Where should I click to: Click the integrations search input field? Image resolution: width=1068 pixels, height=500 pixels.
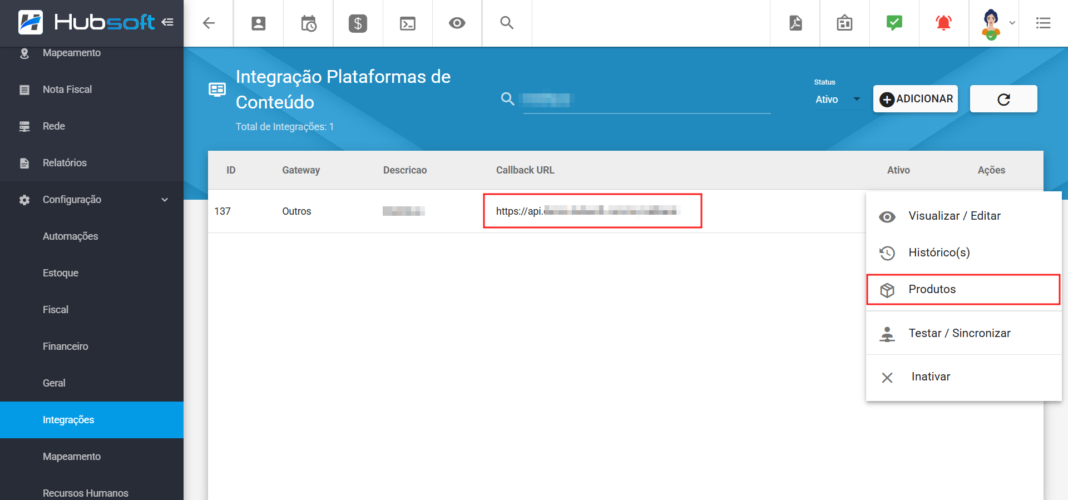645,100
